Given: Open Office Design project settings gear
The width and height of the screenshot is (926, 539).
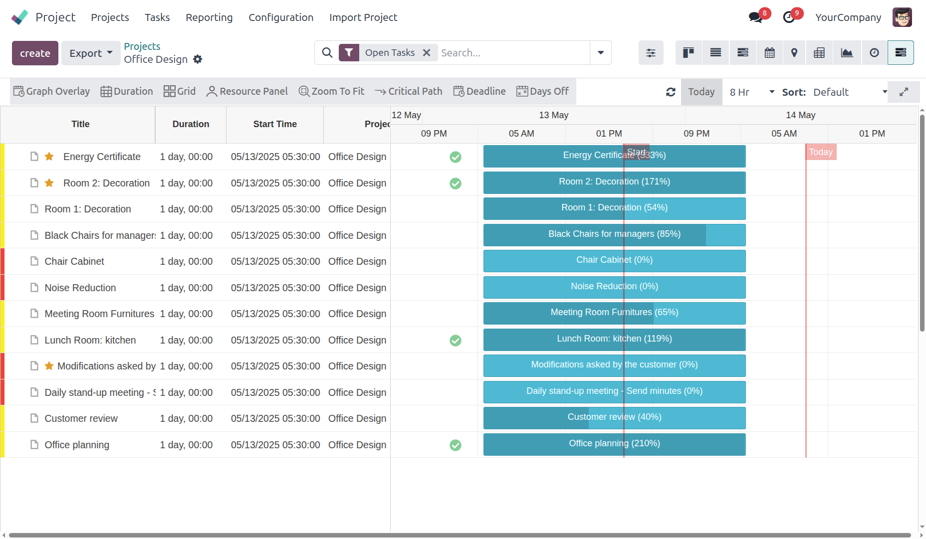Looking at the screenshot, I should point(198,59).
